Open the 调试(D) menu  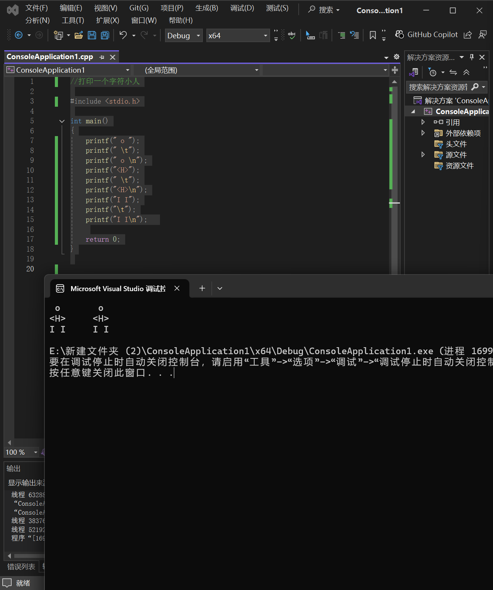pyautogui.click(x=242, y=8)
